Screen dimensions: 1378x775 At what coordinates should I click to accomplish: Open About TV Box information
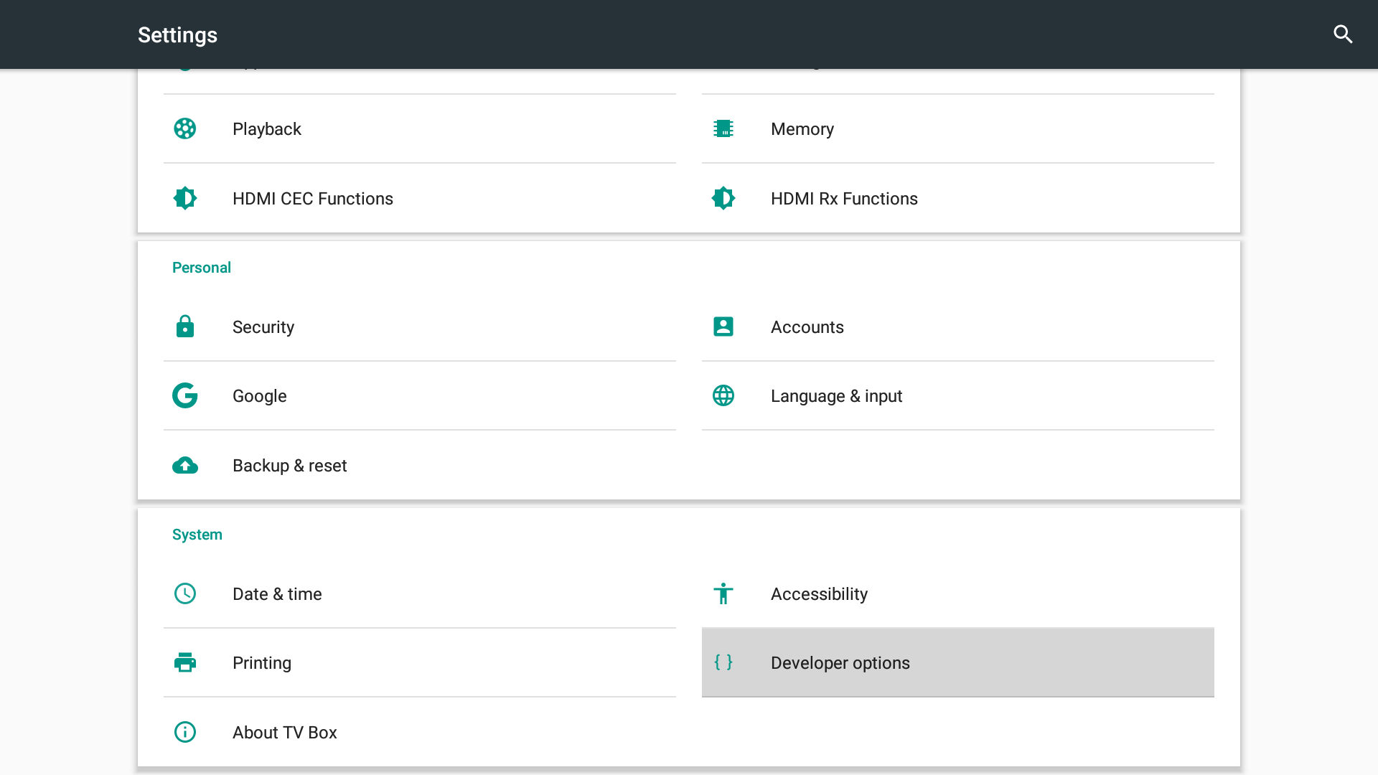284,733
